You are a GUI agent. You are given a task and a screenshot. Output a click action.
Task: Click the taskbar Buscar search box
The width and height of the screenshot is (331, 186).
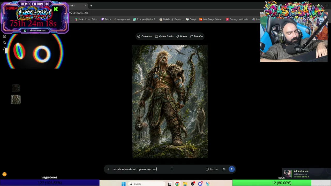click(x=147, y=184)
